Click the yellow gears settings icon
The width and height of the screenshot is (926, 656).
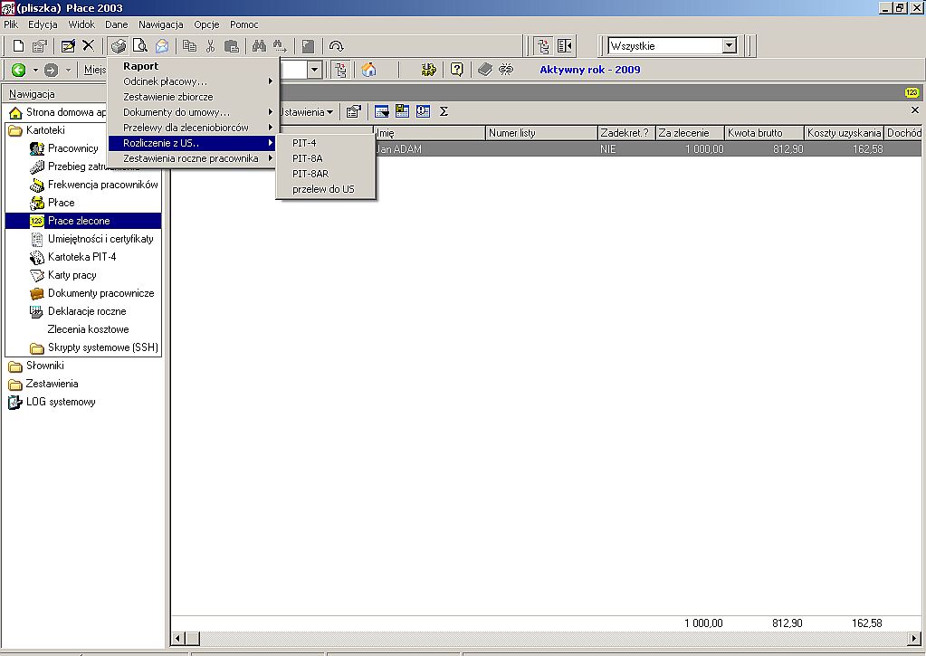(x=428, y=70)
